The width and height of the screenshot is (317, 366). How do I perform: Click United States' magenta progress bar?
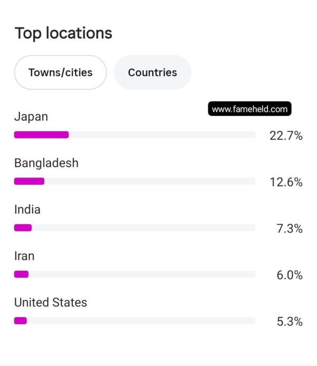21,320
